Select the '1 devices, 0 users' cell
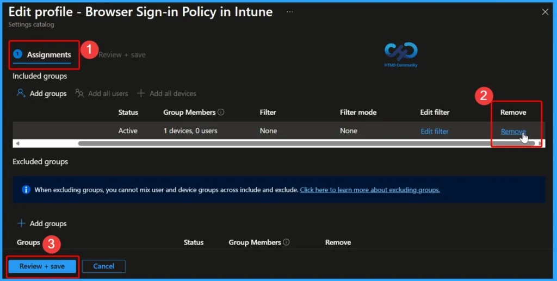557x281 pixels. tap(190, 130)
